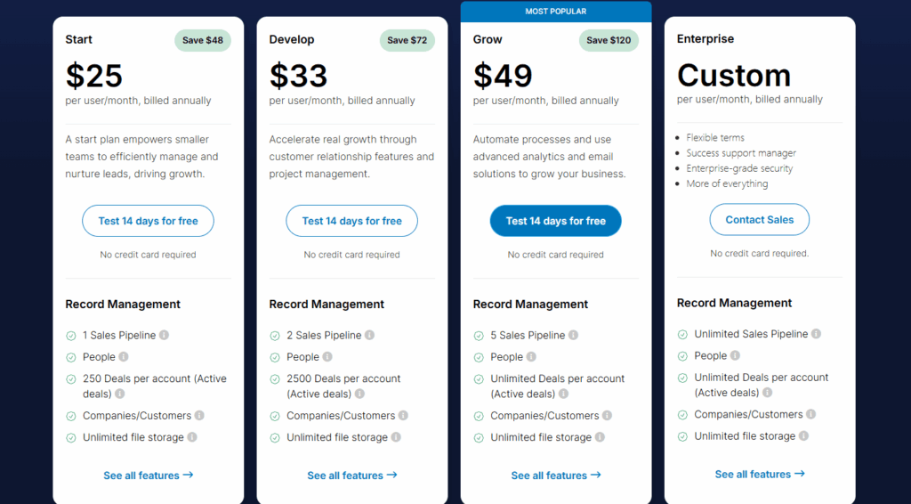Click info icon next to 5 Sales Pipeline

573,336
